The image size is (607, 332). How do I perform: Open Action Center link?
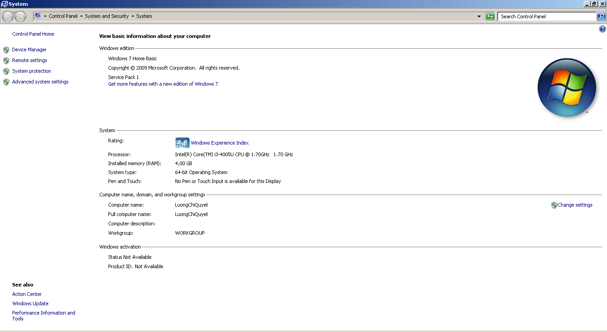(27, 294)
